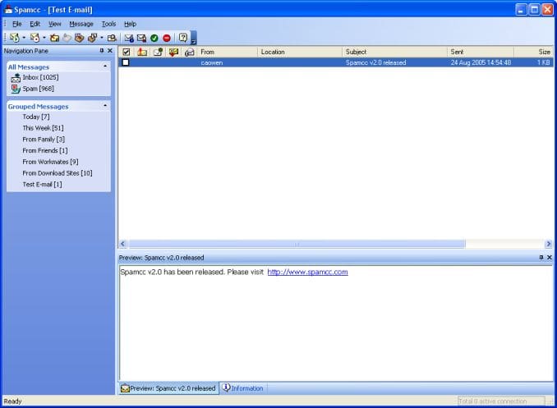The image size is (557, 408).
Task: Open the Help menu
Action: point(131,24)
